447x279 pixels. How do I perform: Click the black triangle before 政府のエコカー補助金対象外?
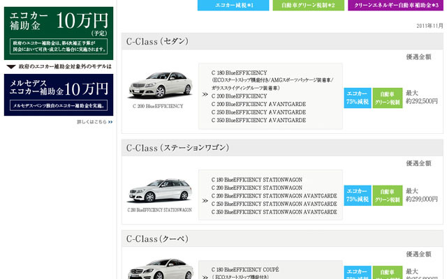[x=11, y=67]
